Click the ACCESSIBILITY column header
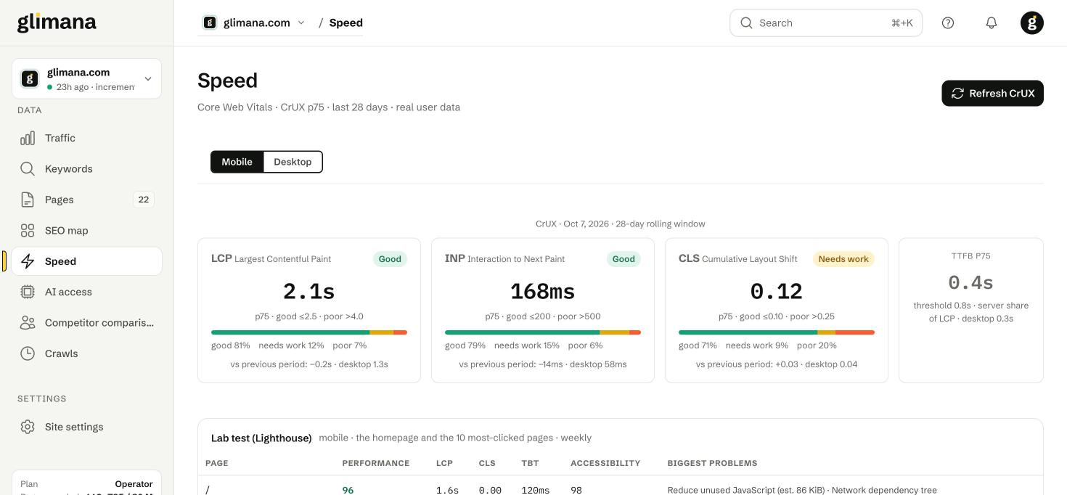 click(605, 463)
